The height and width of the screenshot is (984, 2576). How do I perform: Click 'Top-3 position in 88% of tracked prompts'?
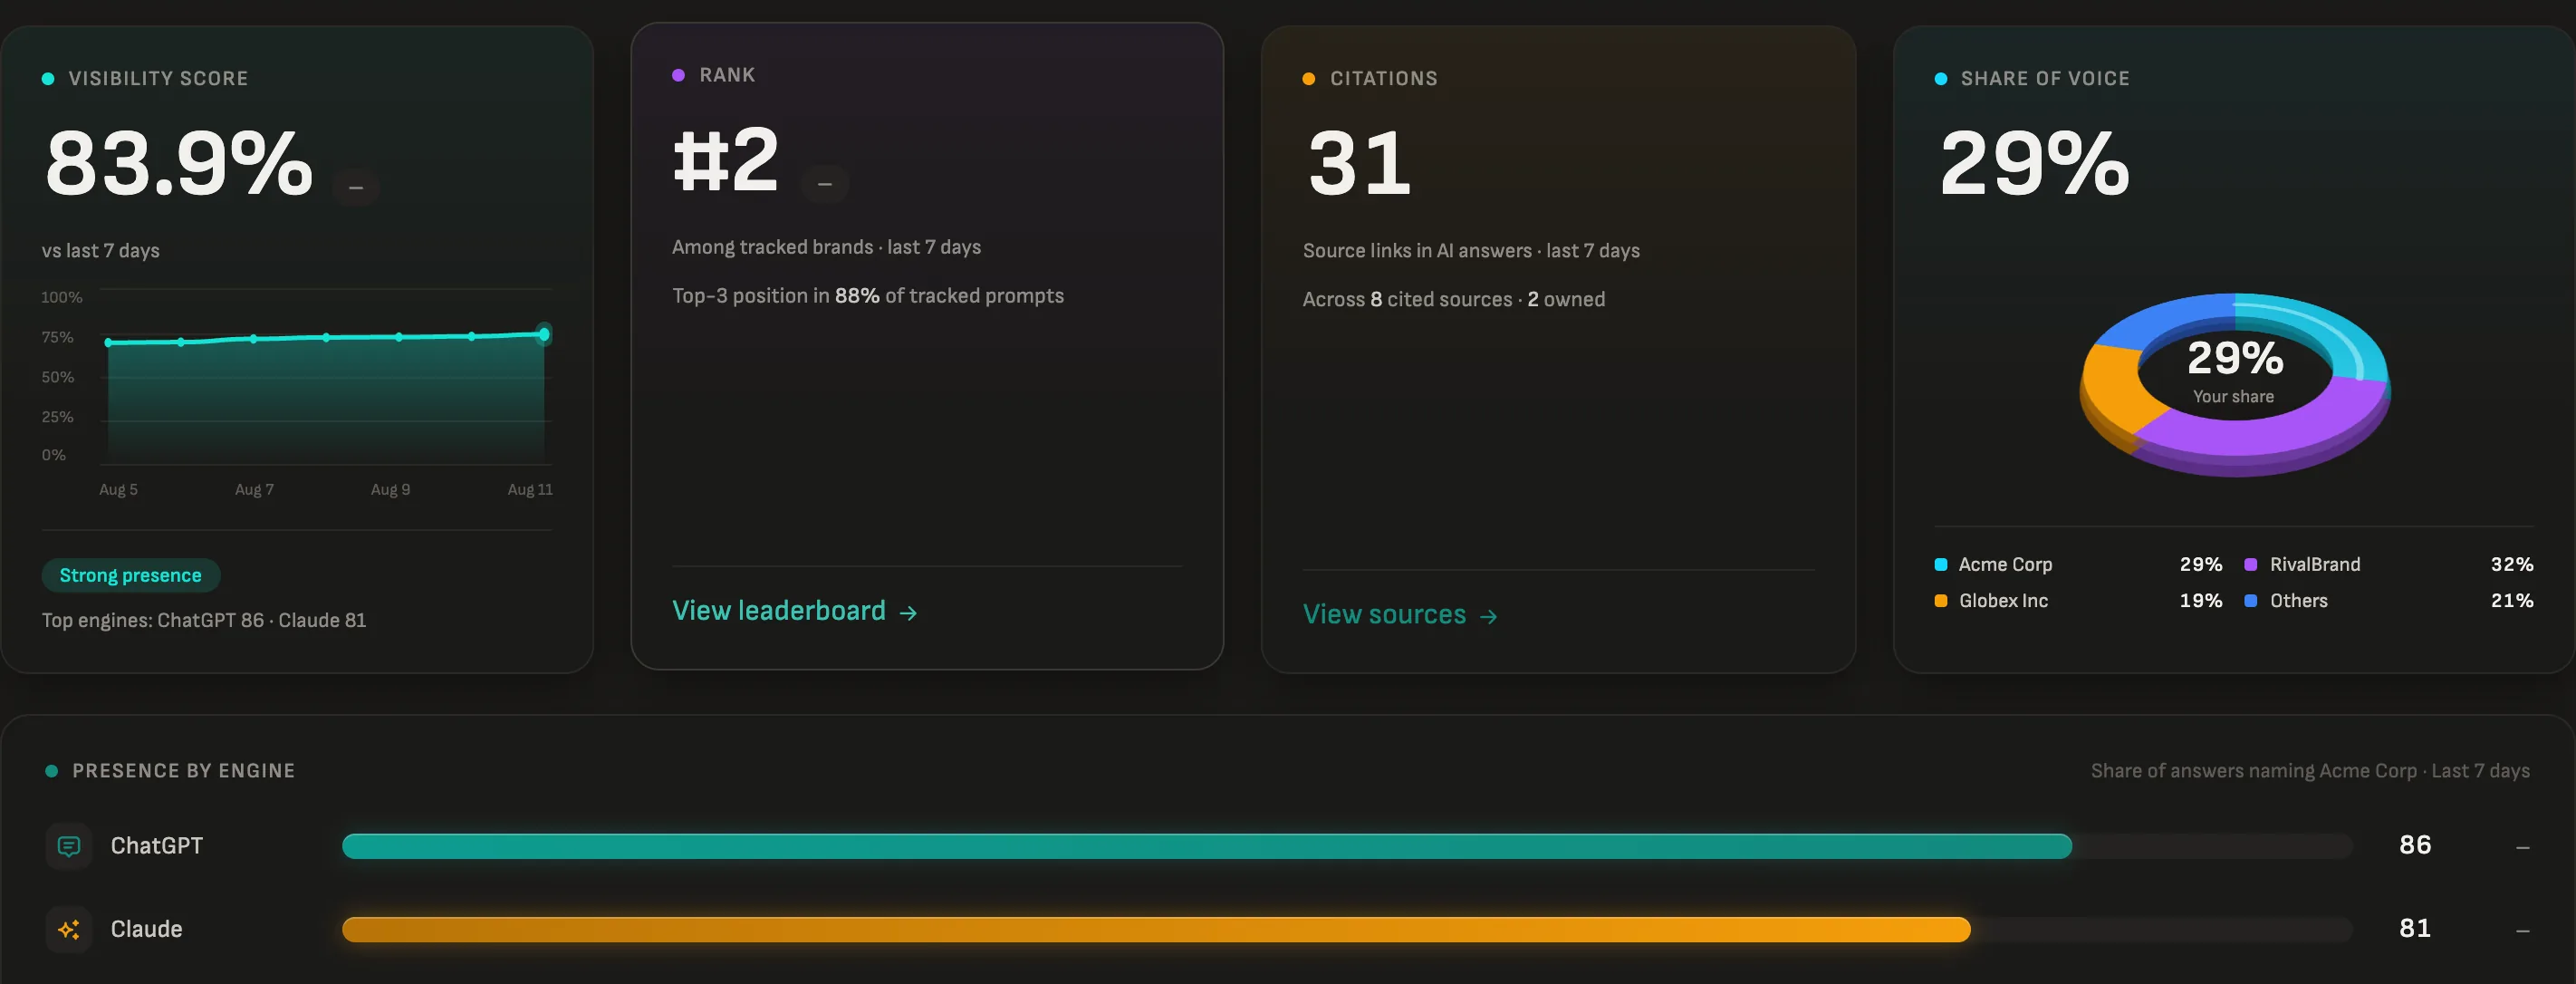pos(868,296)
